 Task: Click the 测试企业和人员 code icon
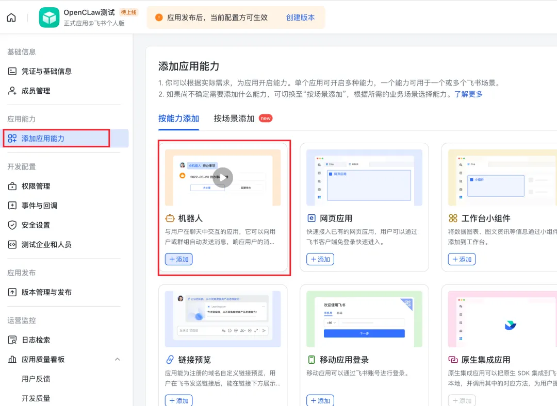click(12, 245)
